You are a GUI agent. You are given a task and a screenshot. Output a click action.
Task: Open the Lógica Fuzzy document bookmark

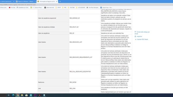point(106,8)
